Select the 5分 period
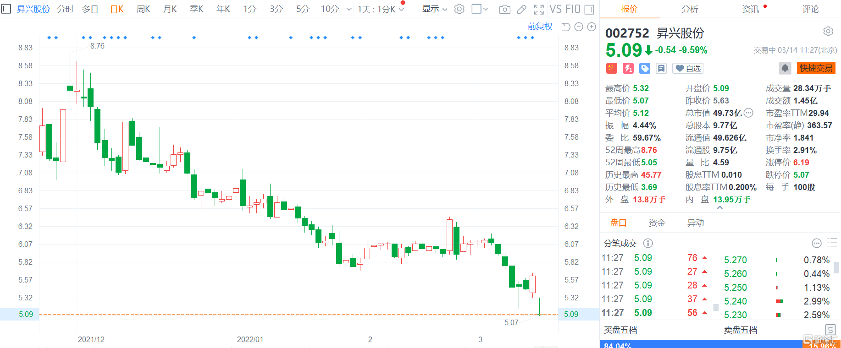The height and width of the screenshot is (348, 841). [303, 9]
